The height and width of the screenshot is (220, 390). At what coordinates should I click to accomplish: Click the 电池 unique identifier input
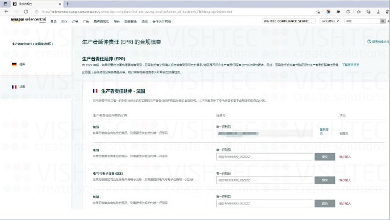(x=264, y=157)
